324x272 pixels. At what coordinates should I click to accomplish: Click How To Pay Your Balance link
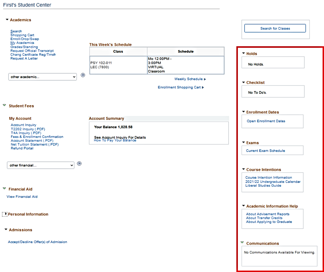click(115, 141)
